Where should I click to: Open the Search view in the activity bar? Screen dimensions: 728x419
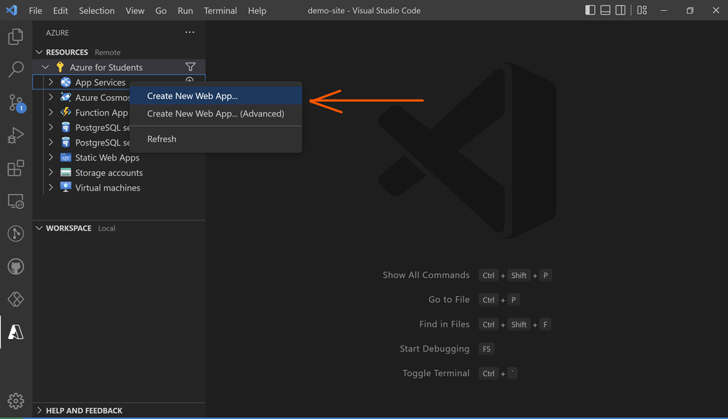coord(16,69)
